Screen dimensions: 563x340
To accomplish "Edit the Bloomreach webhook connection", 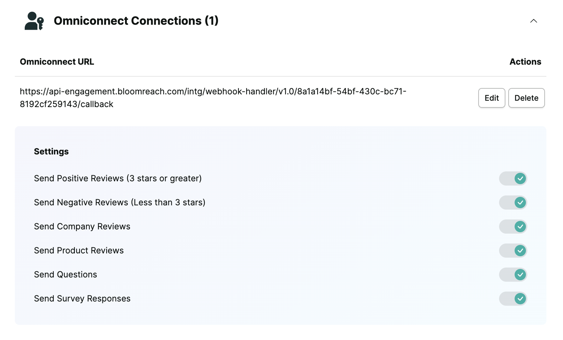I will [492, 98].
